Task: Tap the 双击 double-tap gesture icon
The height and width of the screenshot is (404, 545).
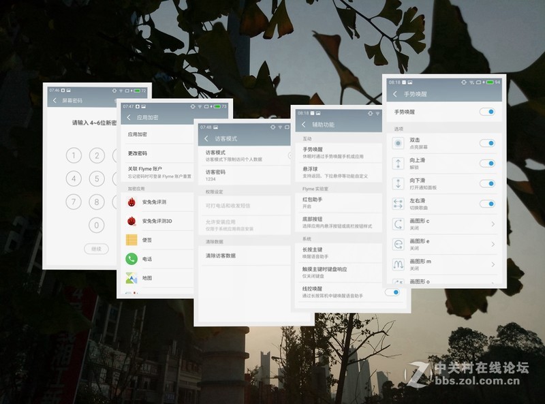Action: (x=397, y=143)
